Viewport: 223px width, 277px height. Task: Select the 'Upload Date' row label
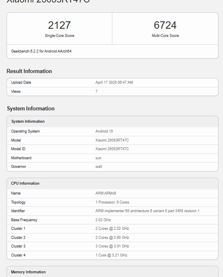coord(21,82)
